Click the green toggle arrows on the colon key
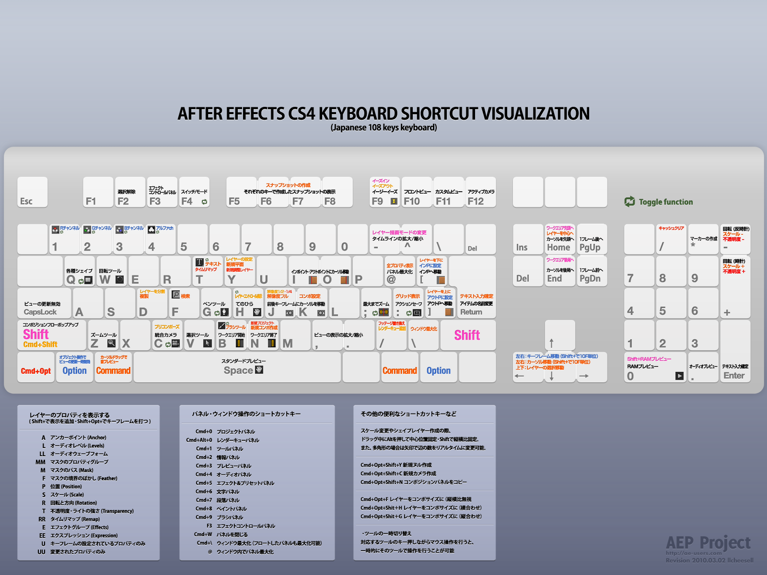The height and width of the screenshot is (575, 767). [x=409, y=313]
